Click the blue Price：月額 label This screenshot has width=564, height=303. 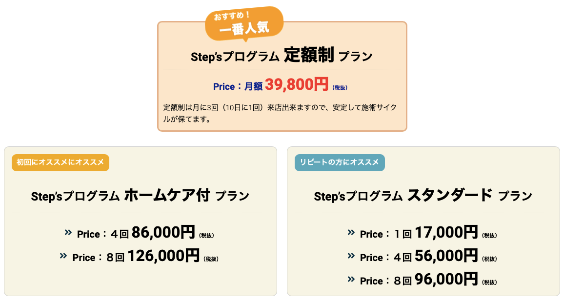coord(238,86)
